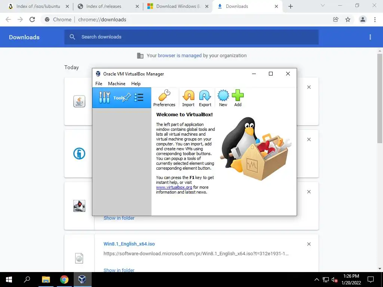Remove the second download entry from list
This screenshot has height=287, width=383.
click(309, 139)
